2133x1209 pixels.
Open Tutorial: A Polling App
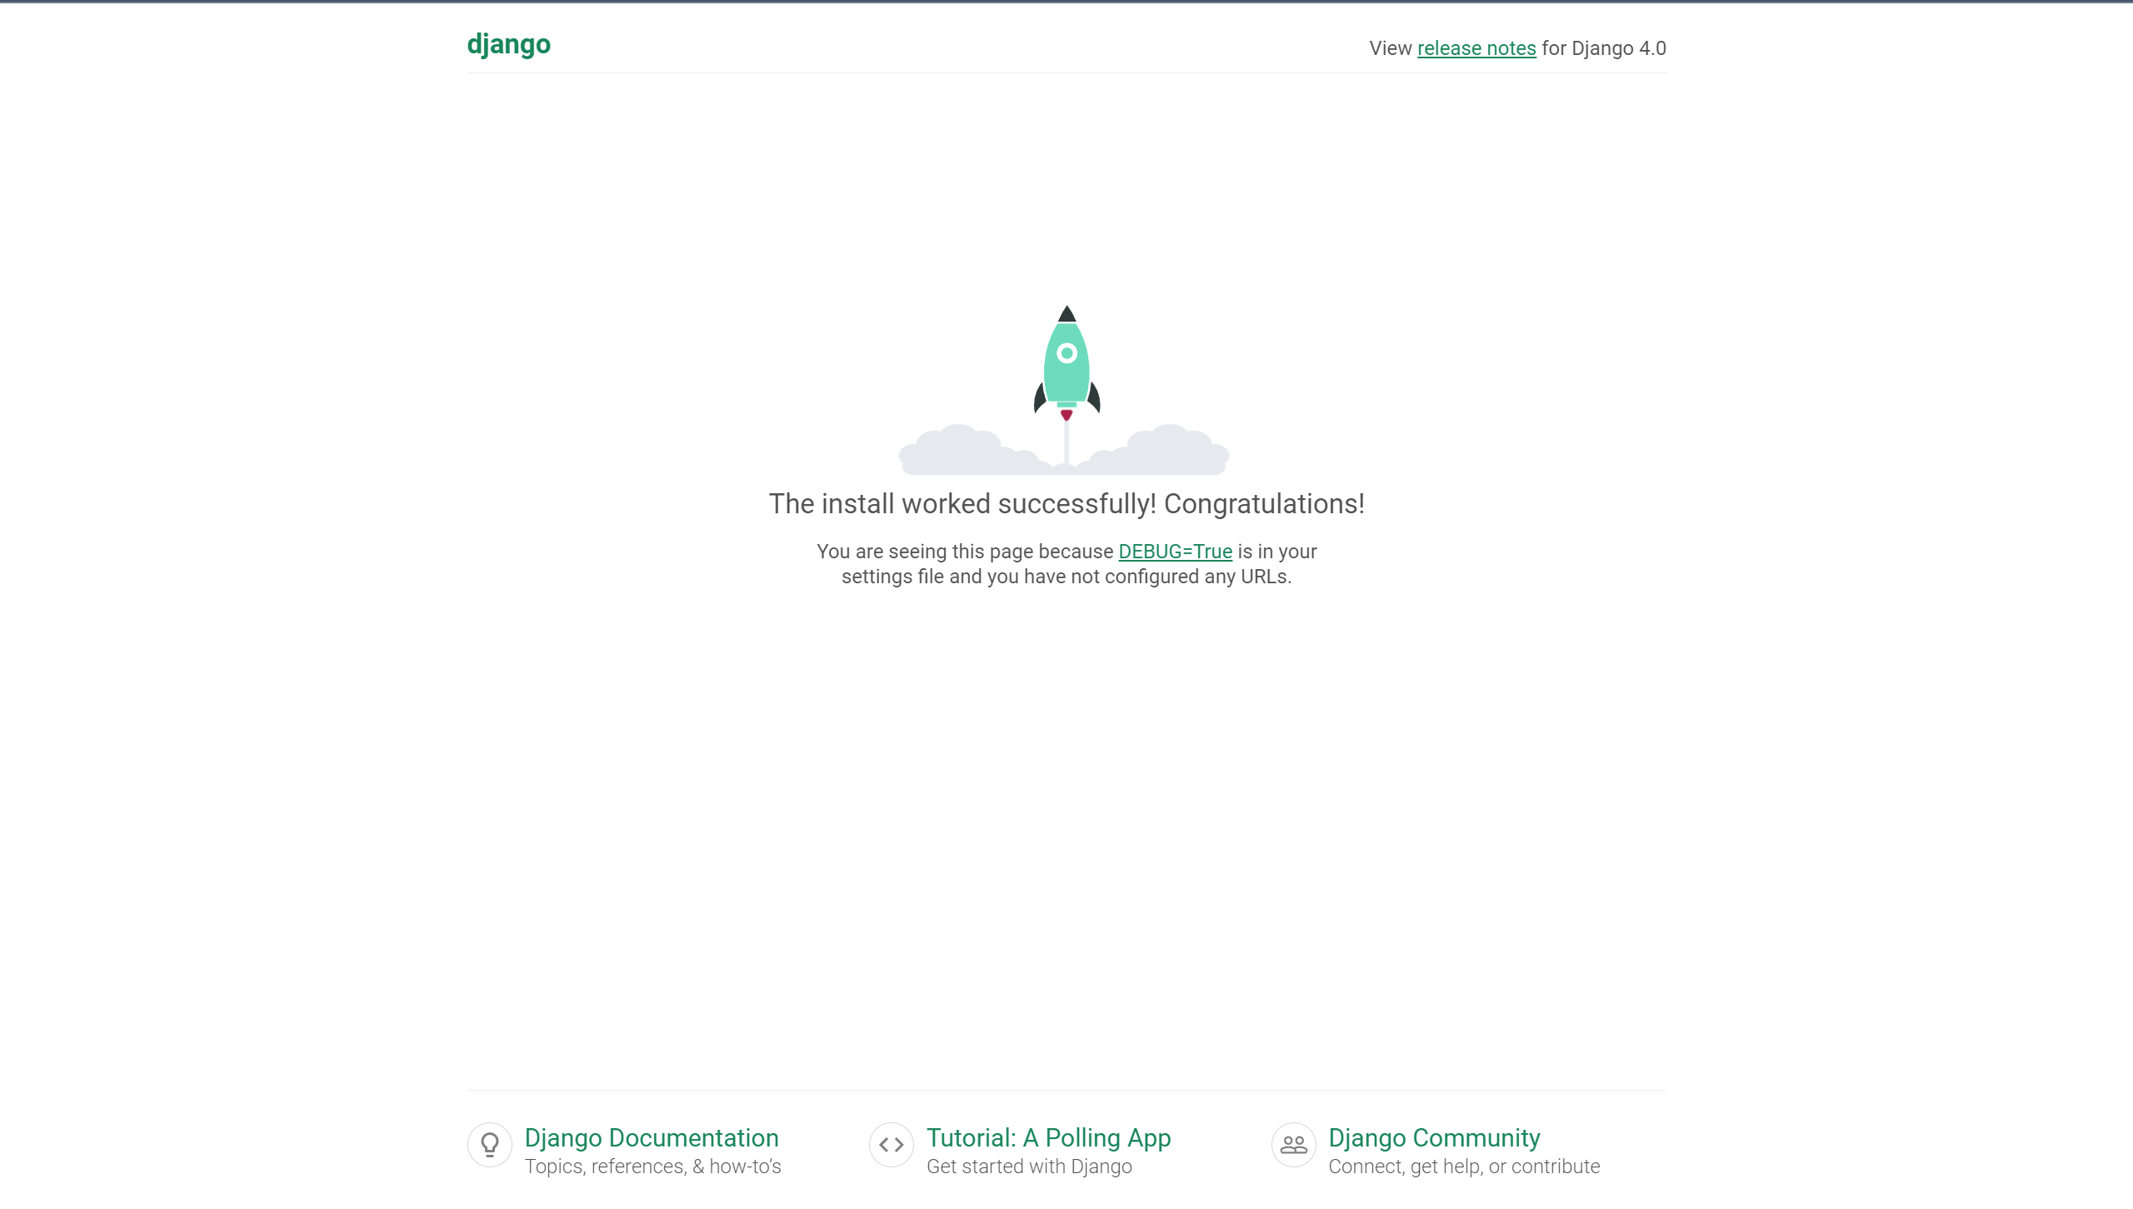click(1048, 1137)
